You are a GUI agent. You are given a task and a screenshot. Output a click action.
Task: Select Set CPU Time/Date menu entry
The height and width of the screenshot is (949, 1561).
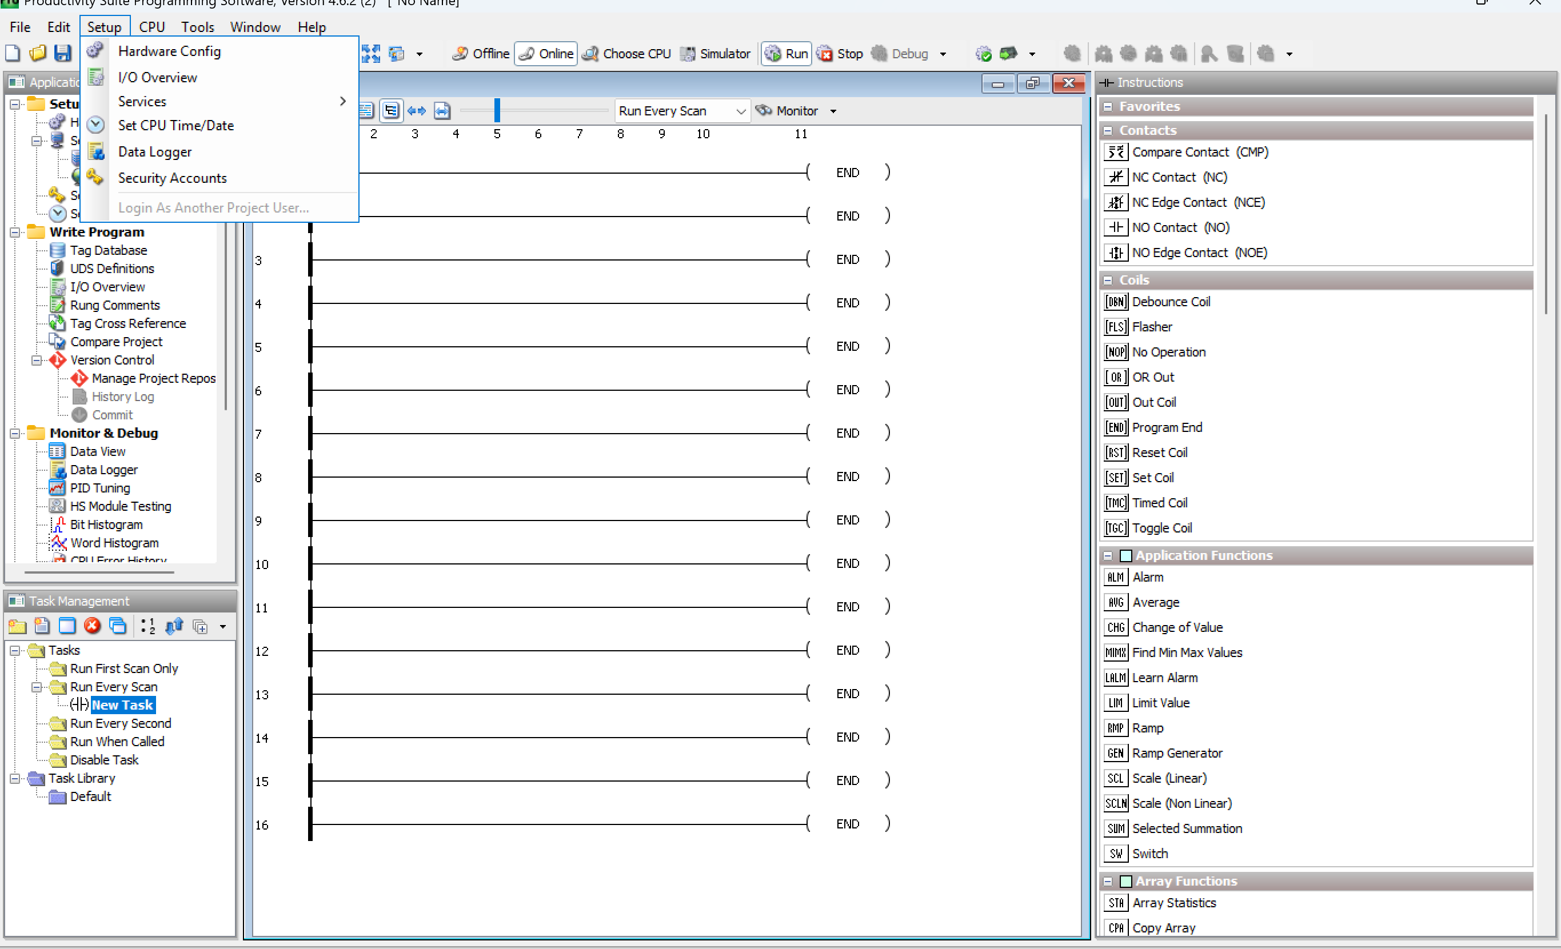[220, 125]
